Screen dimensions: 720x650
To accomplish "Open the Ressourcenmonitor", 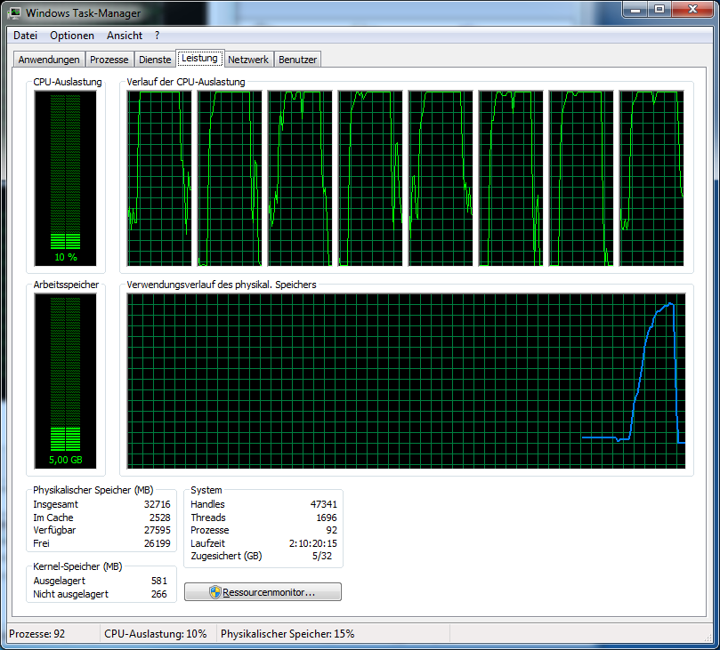I will 263,592.
